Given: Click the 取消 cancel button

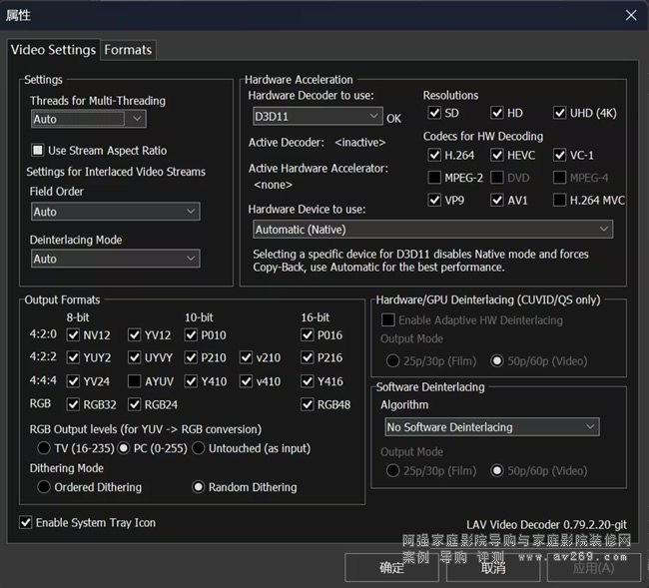Looking at the screenshot, I should pyautogui.click(x=493, y=568).
